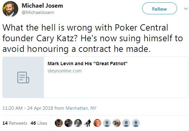Follow Michael Josem
Image resolution: width=189 pixels, height=131 pixels.
tap(159, 8)
